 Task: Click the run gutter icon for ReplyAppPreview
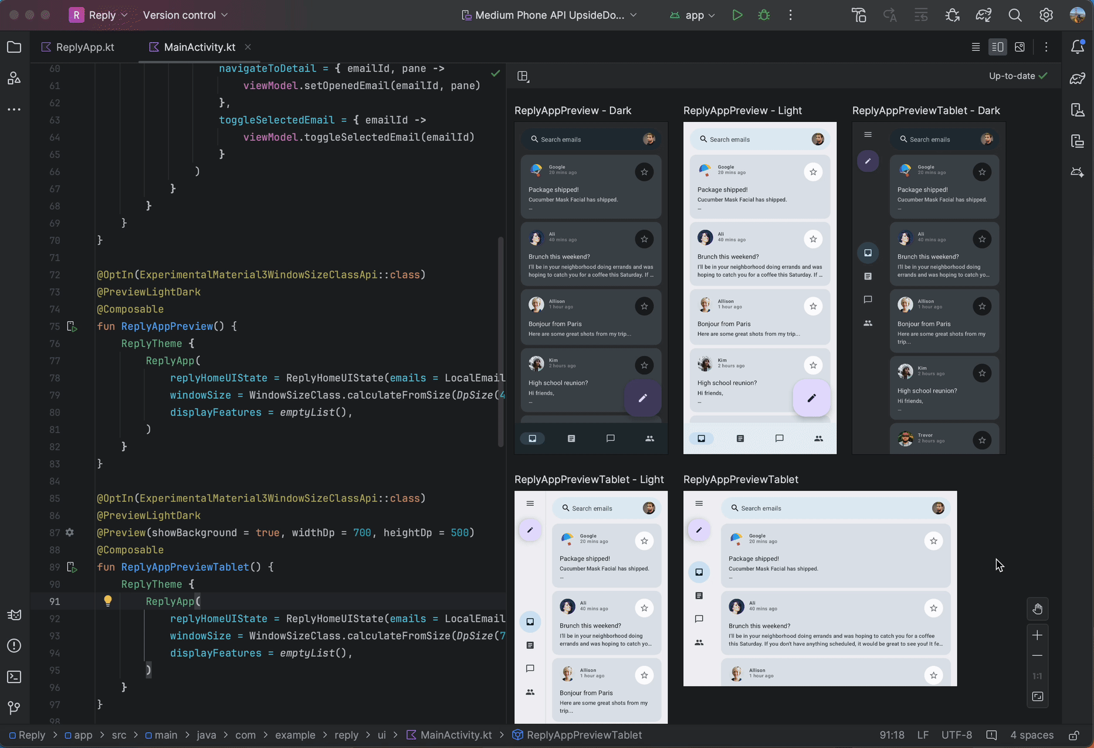(72, 327)
